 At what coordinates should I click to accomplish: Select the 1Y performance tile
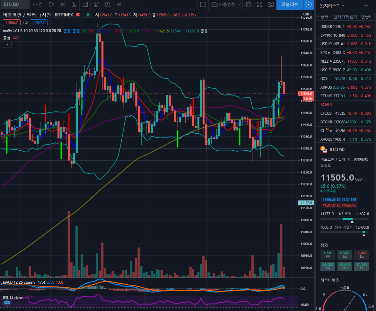[361, 266]
